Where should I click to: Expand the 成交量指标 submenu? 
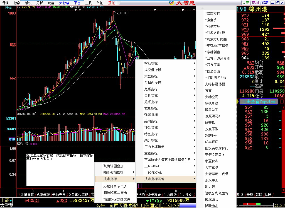point(166,70)
